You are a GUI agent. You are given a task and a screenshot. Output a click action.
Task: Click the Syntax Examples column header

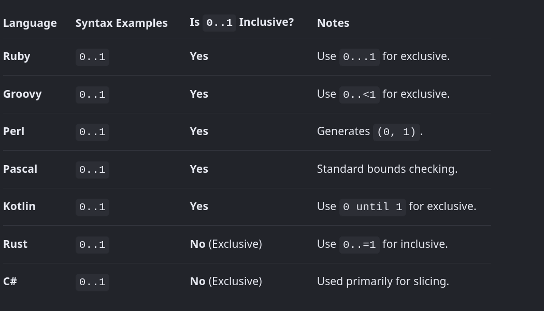pos(121,23)
